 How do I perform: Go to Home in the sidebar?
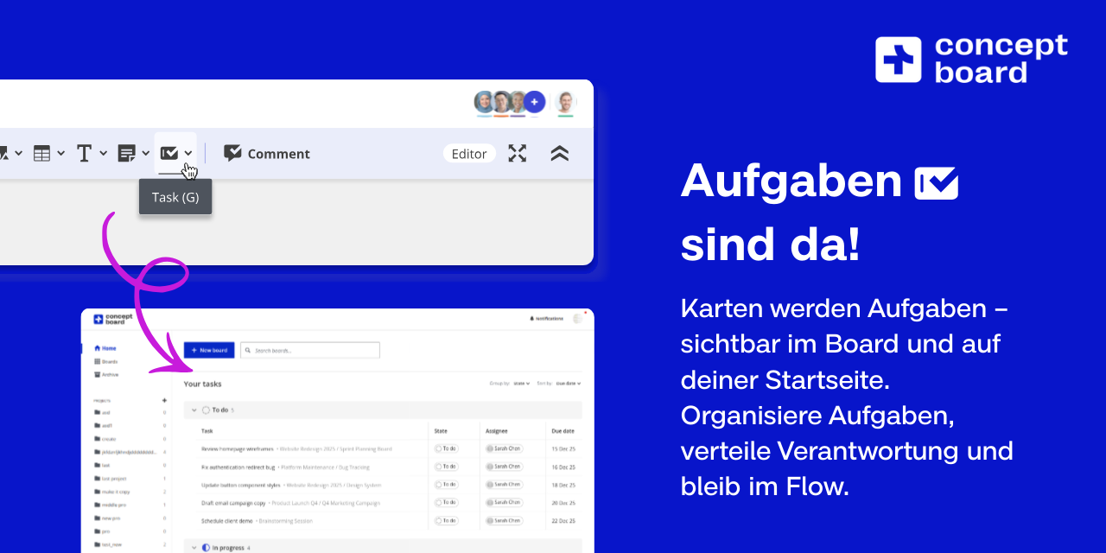109,348
